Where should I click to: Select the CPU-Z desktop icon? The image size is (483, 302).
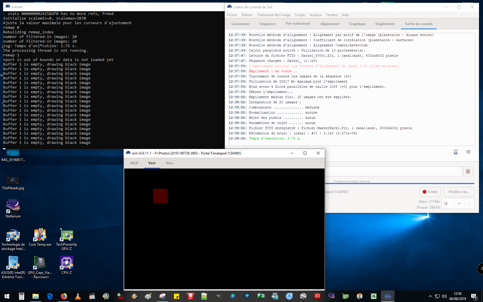click(66, 265)
